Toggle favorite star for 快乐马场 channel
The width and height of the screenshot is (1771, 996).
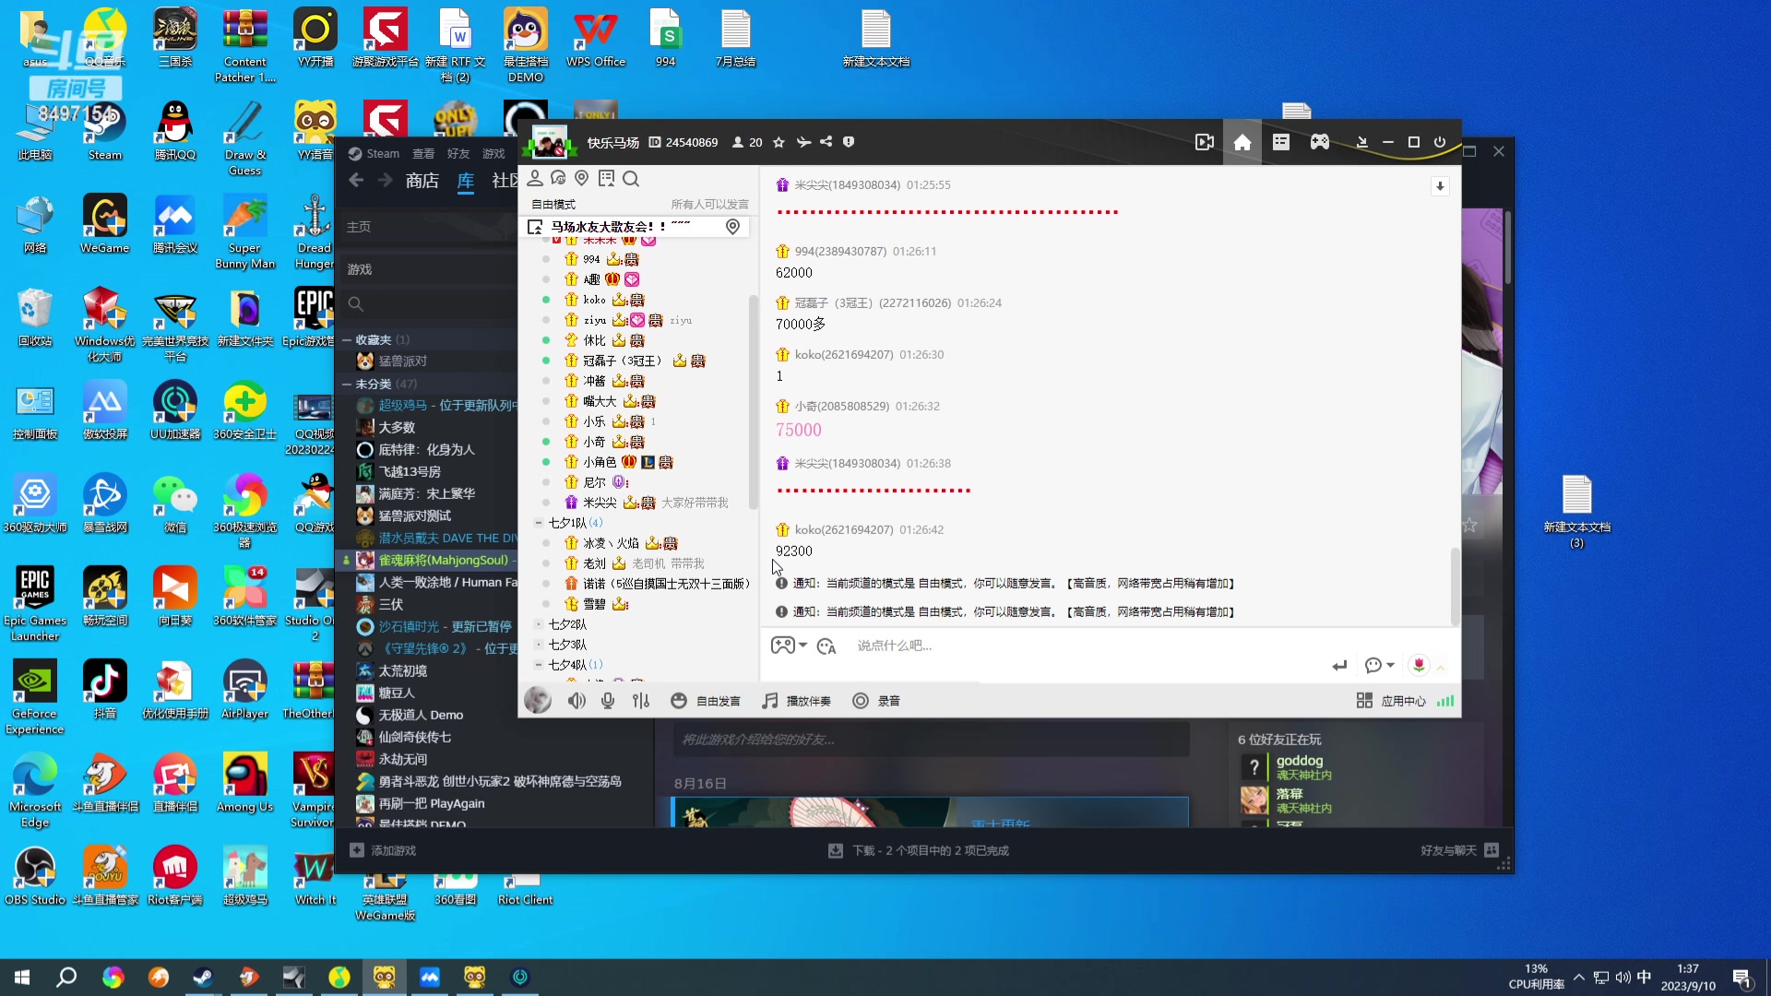click(x=779, y=142)
